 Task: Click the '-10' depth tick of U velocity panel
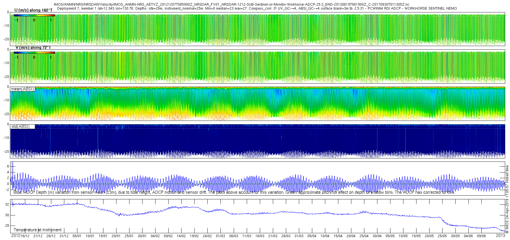click(6, 26)
